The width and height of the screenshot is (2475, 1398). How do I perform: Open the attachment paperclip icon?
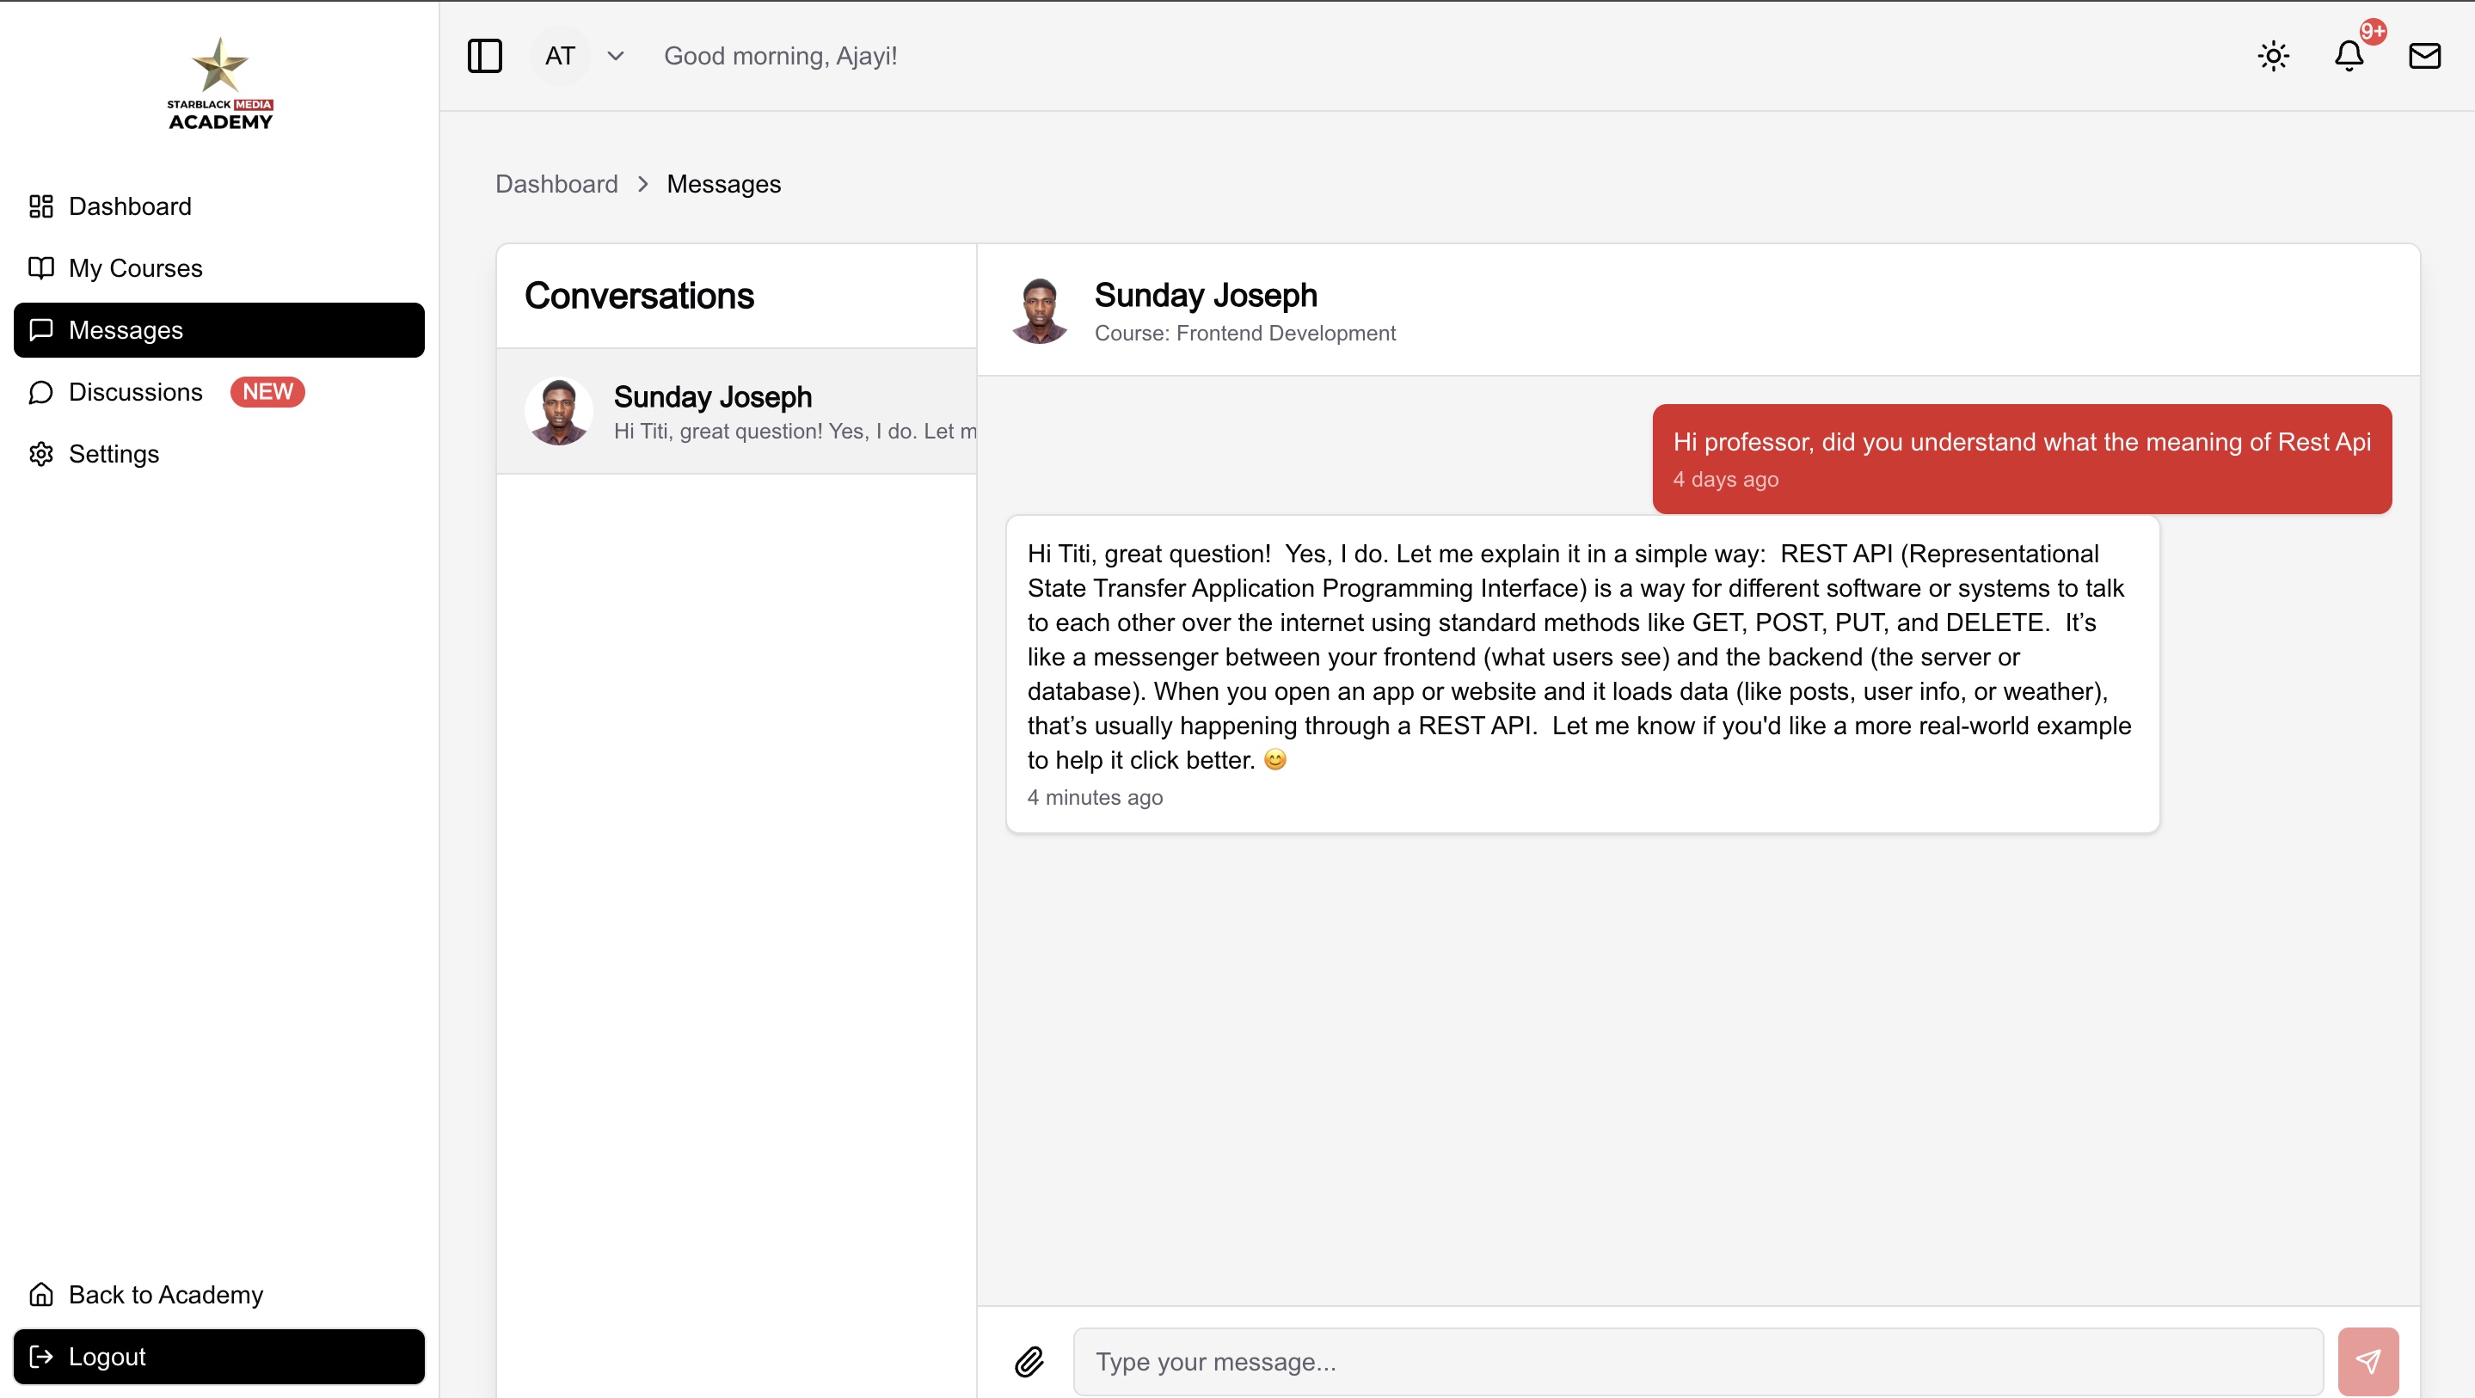1030,1360
